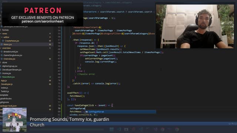The image size is (237, 133).
Task: Open the Windows Start icon in taskbar
Action: point(112,129)
